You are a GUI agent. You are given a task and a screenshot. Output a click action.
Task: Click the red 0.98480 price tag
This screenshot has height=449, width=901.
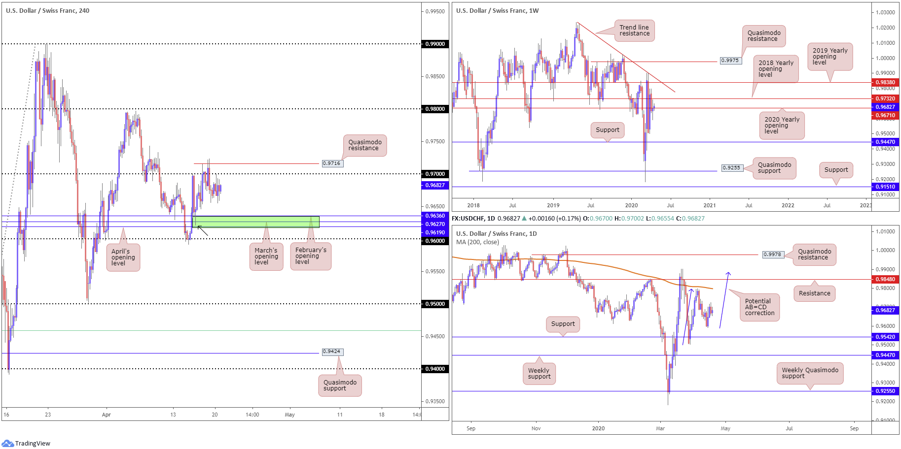(x=885, y=279)
